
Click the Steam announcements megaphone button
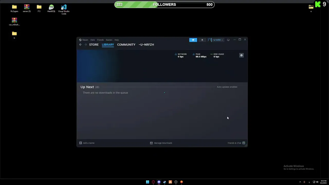point(193,40)
